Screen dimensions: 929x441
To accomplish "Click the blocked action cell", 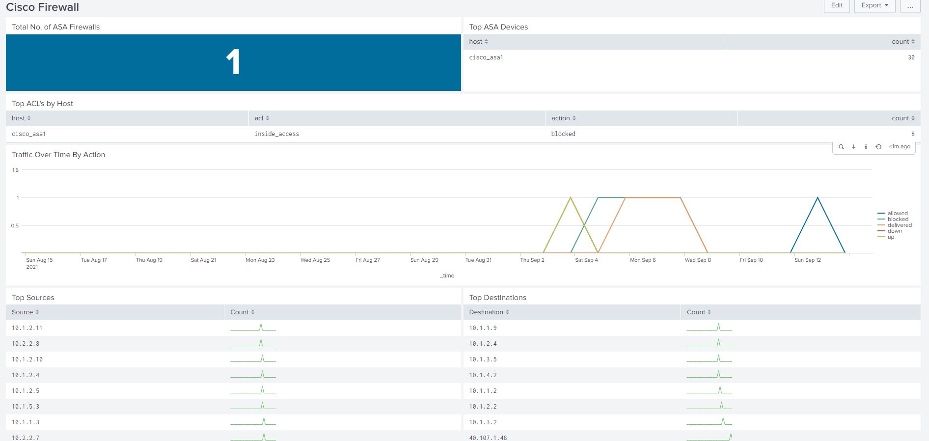I will point(563,134).
